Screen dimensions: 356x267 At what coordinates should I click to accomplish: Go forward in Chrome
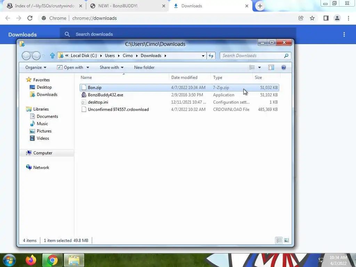coord(19,18)
